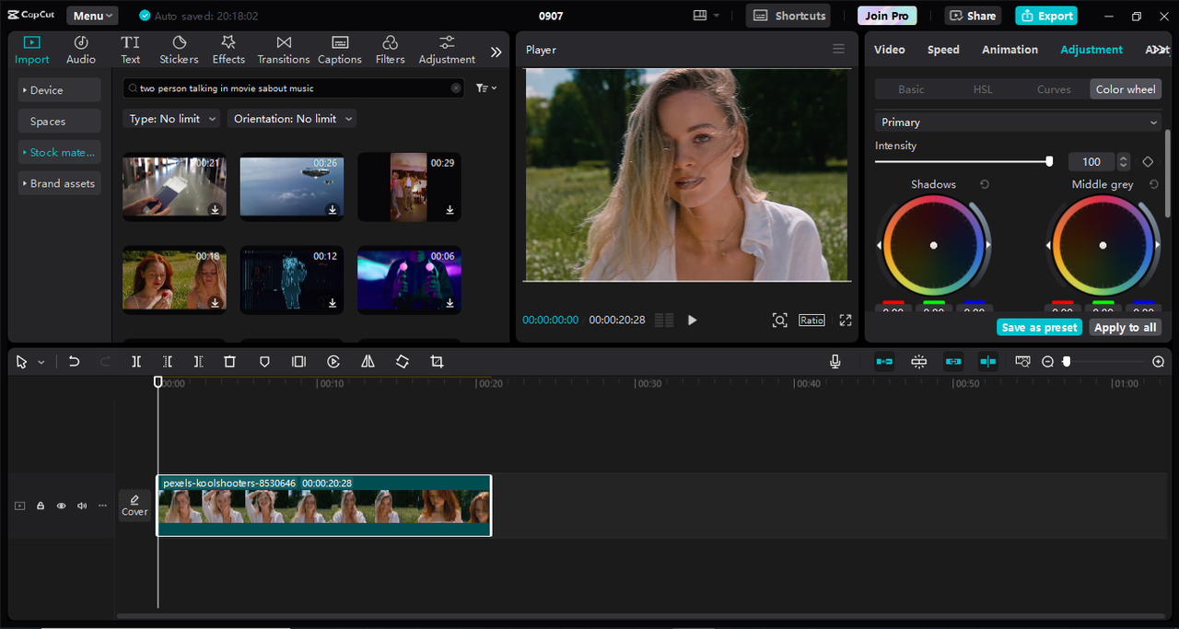Viewport: 1179px width, 629px height.
Task: Record voiceover with microphone icon
Action: click(835, 362)
